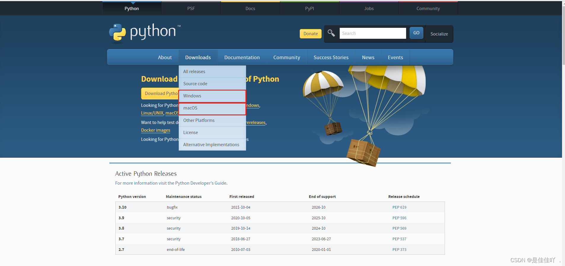Screen dimensions: 565x266
Task: Switch to the Docs top tab
Action: [250, 8]
